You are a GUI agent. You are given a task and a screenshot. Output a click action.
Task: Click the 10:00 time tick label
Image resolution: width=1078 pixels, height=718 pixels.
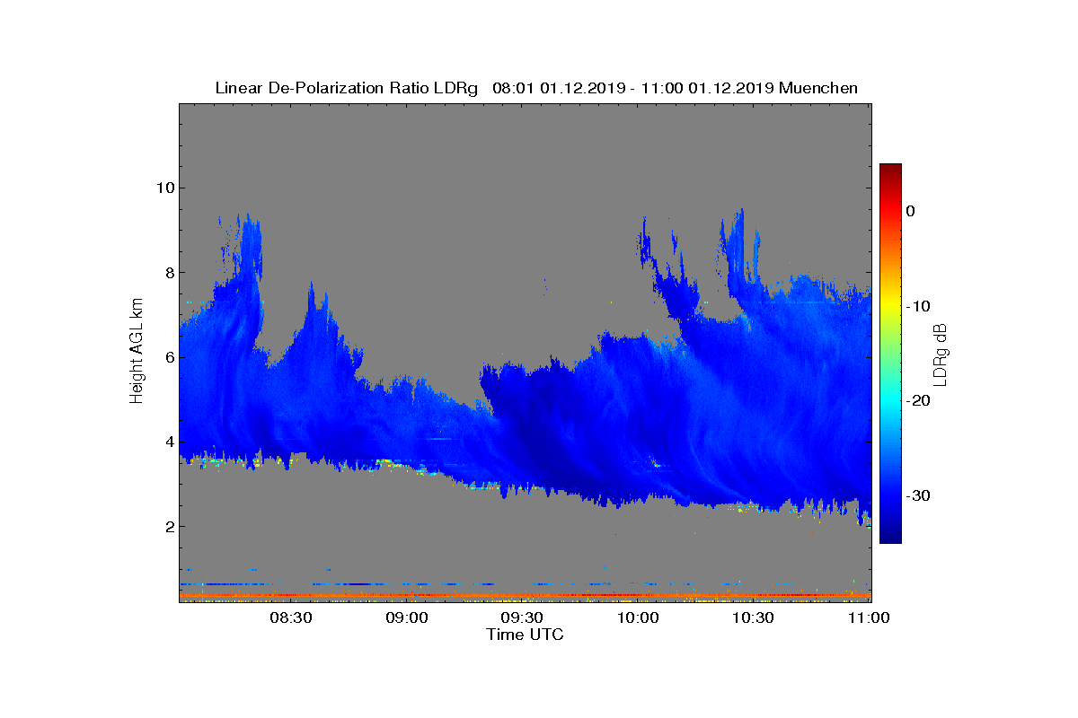click(x=638, y=617)
